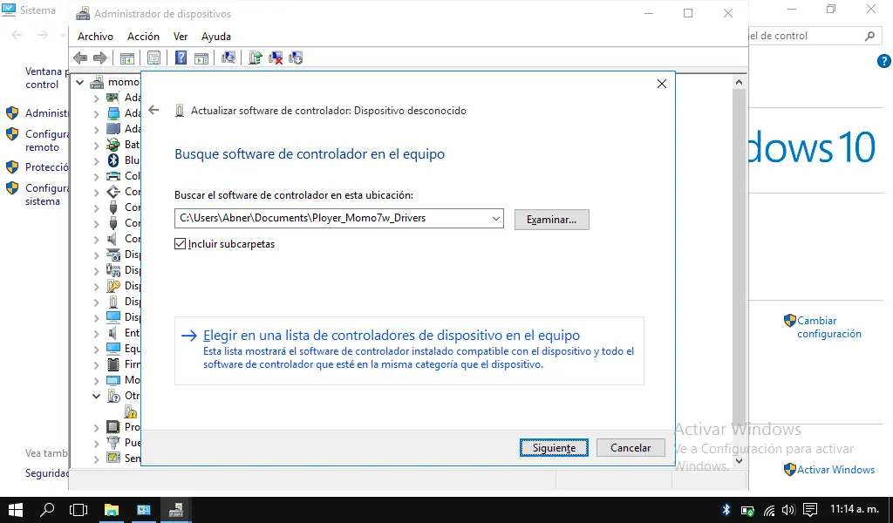Open Configura remoto link in System sidebar
This screenshot has width=893, height=523.
[46, 140]
